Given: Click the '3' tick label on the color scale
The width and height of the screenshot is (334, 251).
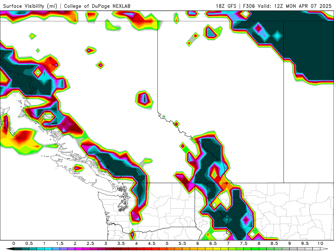Looking at the screenshot, I should click(x=106, y=243).
